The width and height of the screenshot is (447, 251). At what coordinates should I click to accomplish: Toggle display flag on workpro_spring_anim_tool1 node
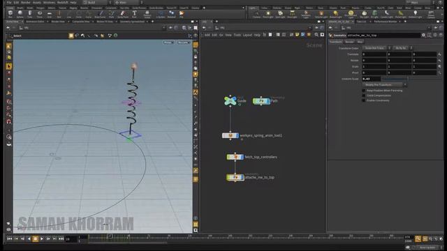pyautogui.click(x=237, y=135)
